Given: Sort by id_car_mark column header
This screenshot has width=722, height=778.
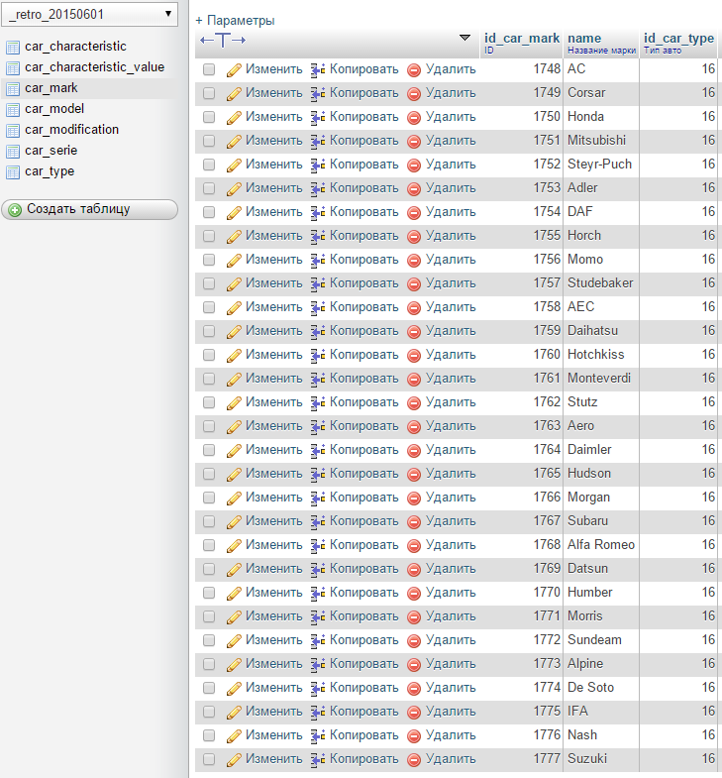Looking at the screenshot, I should [522, 39].
